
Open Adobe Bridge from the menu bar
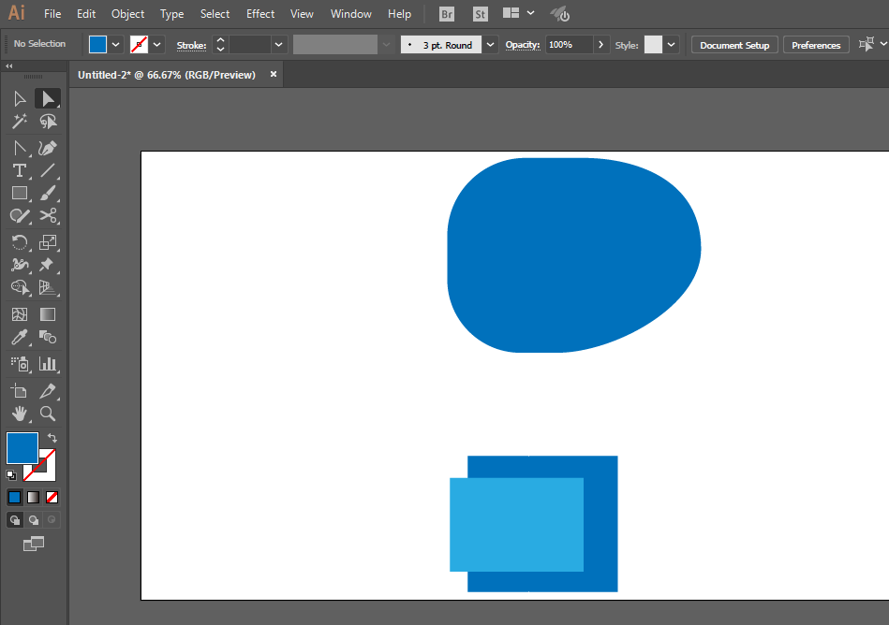pyautogui.click(x=448, y=14)
